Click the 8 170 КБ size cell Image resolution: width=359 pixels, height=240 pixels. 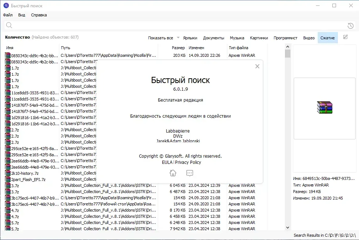click(x=177, y=210)
